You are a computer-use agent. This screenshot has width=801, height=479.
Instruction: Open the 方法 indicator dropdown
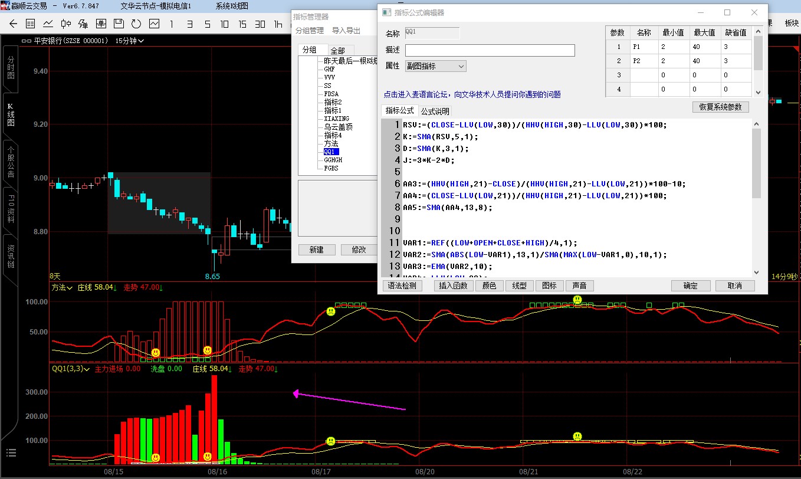(x=62, y=288)
